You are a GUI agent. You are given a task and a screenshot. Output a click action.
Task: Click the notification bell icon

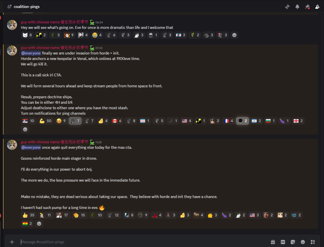(x=297, y=7)
